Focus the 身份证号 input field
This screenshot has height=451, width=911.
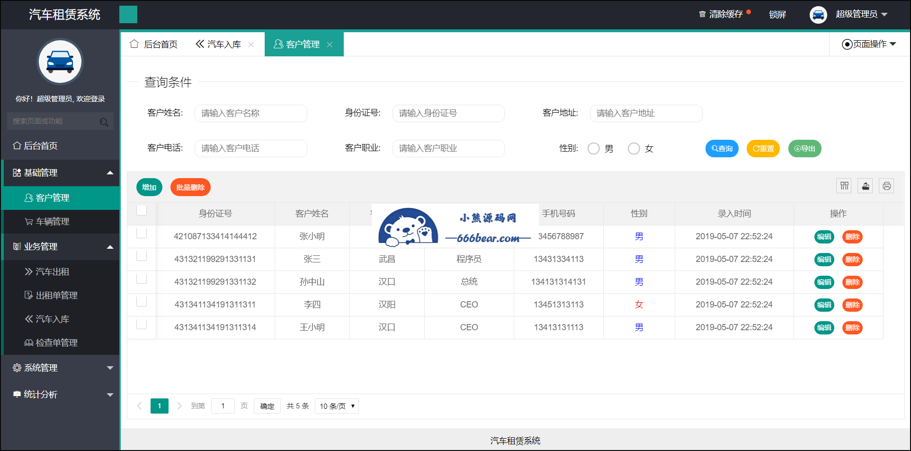point(448,113)
